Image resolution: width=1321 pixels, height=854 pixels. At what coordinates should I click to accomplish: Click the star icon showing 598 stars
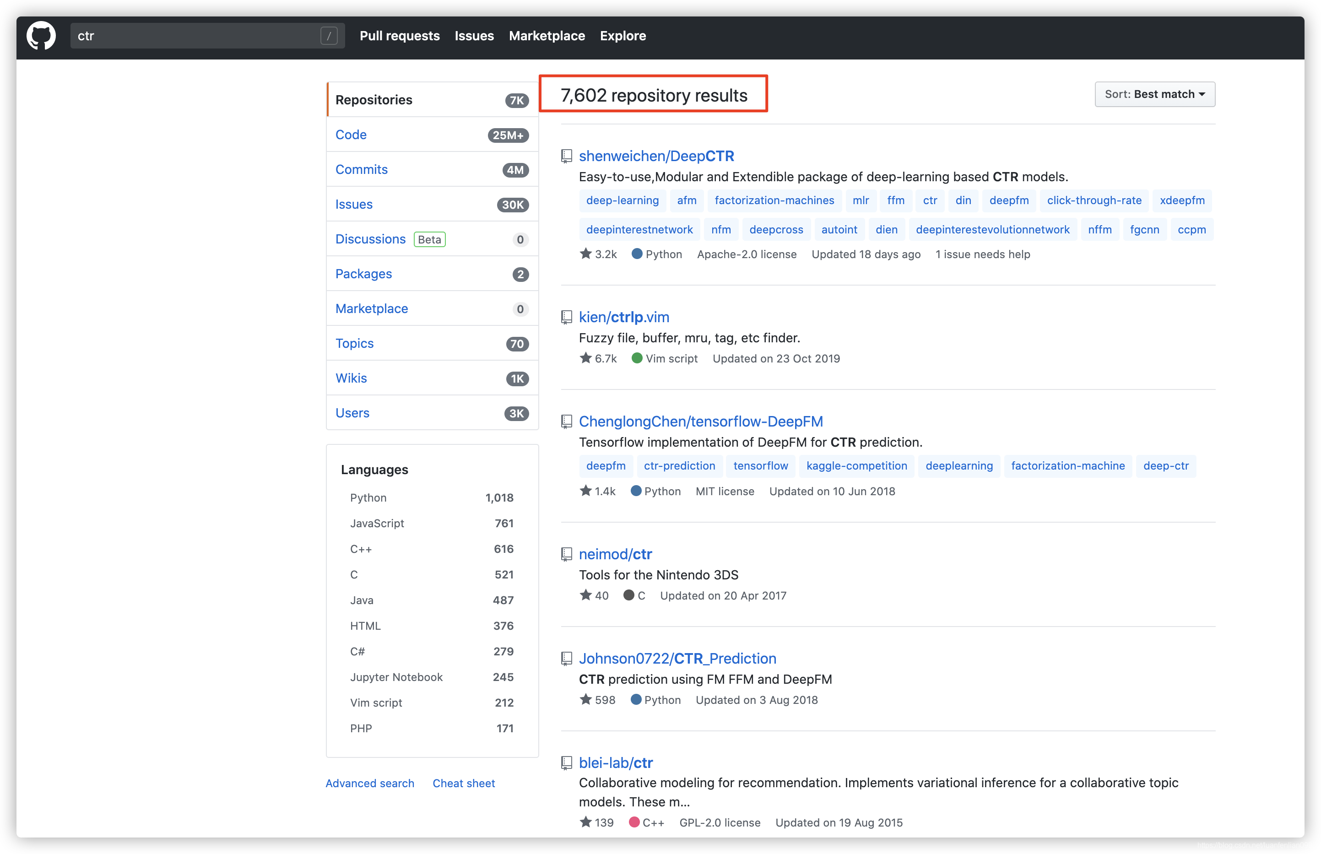click(x=585, y=699)
